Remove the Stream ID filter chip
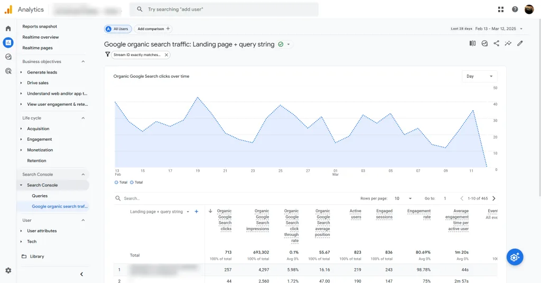Image resolution: width=541 pixels, height=283 pixels. 166,54
